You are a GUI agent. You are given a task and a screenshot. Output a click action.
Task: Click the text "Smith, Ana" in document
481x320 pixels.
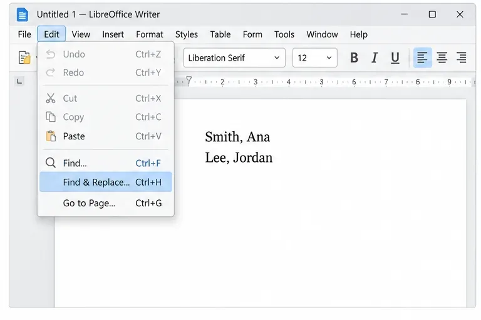tap(237, 137)
